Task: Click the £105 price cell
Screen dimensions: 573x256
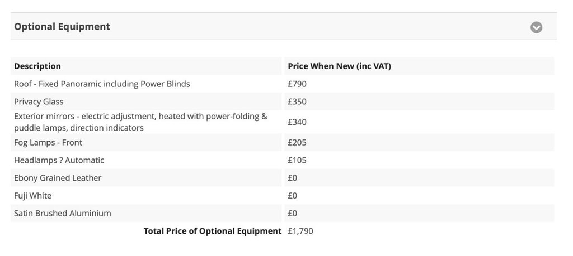Action: [297, 160]
